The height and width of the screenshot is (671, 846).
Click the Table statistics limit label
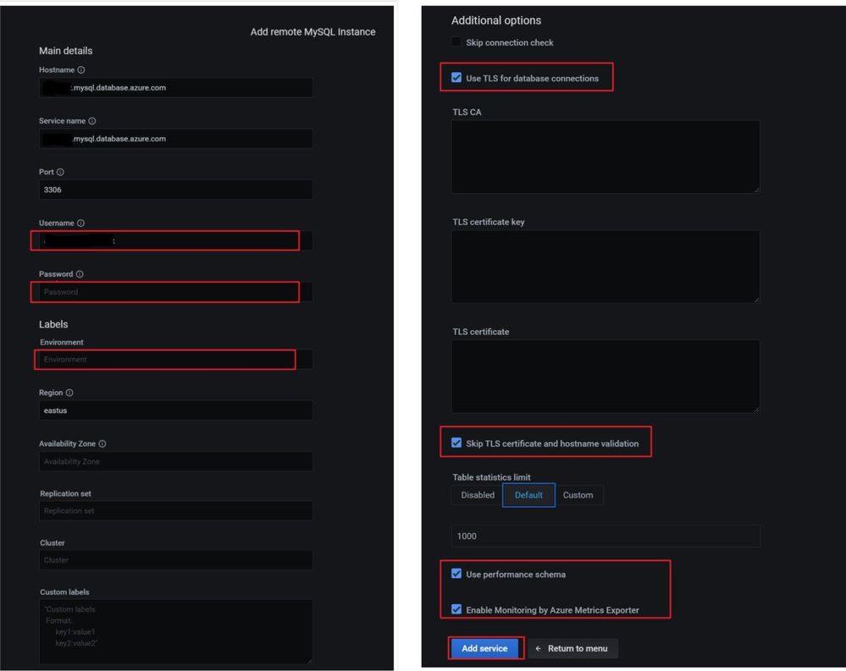[491, 477]
